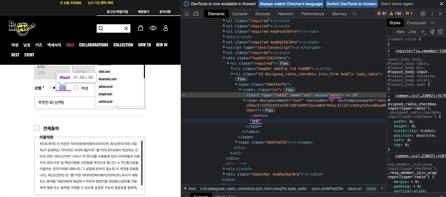Open the DevTools three-dot customize menu
The width and height of the screenshot is (446, 197).
click(432, 14)
